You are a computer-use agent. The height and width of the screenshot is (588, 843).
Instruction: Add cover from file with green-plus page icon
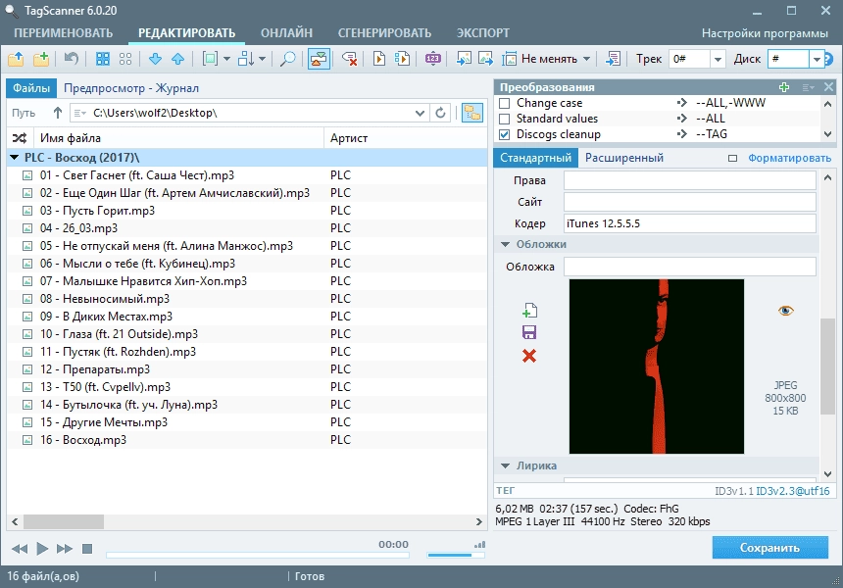[529, 311]
